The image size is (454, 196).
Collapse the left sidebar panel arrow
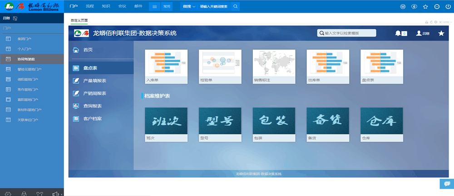pos(62,194)
